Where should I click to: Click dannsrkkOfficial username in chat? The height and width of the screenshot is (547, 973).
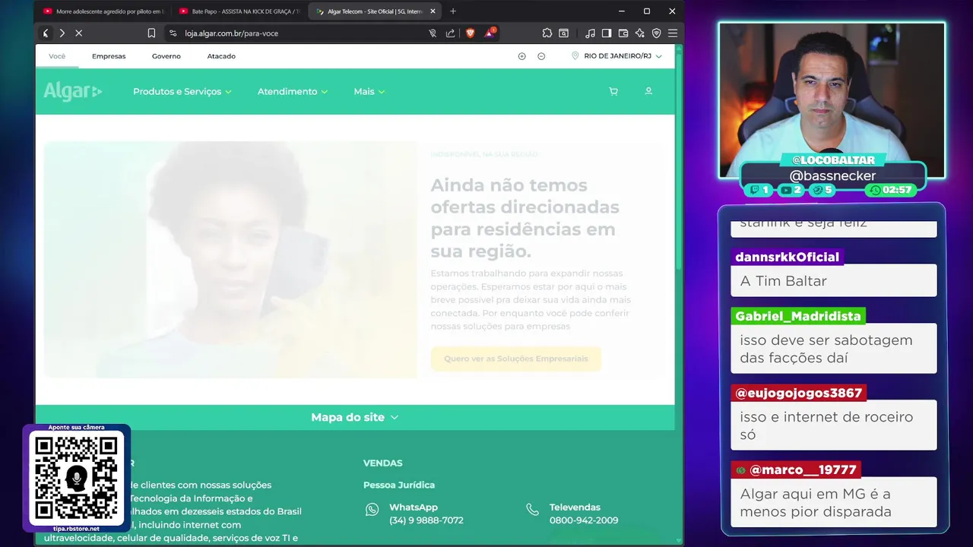(788, 257)
